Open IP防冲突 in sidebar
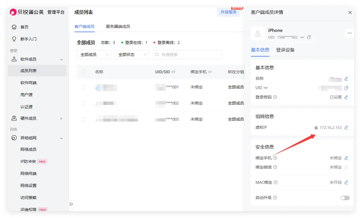 tap(28, 162)
